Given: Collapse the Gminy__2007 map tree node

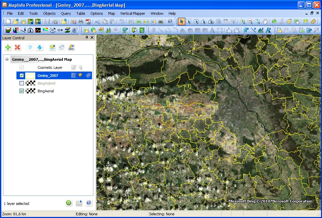Looking at the screenshot, I should (7, 59).
